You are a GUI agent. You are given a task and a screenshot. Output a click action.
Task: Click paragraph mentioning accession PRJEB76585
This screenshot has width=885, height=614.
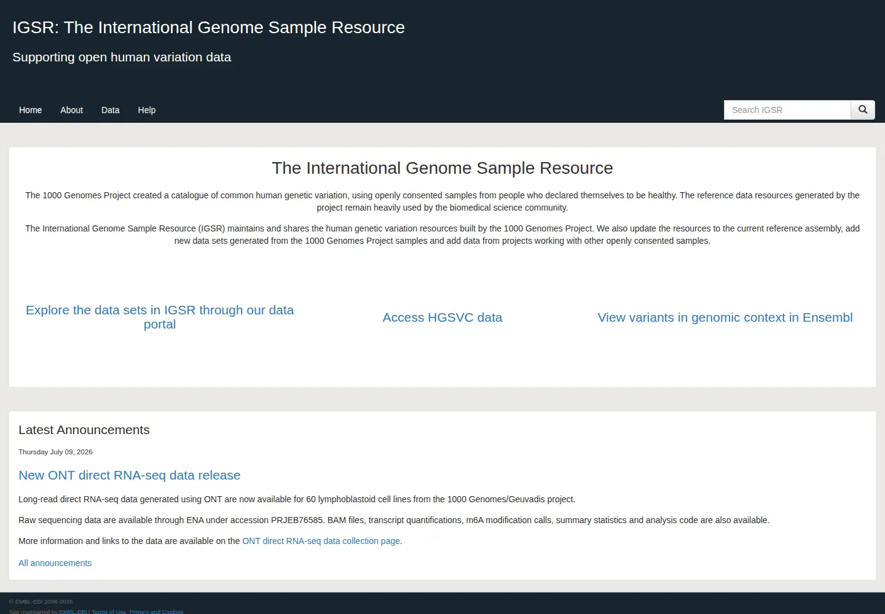[x=394, y=520]
